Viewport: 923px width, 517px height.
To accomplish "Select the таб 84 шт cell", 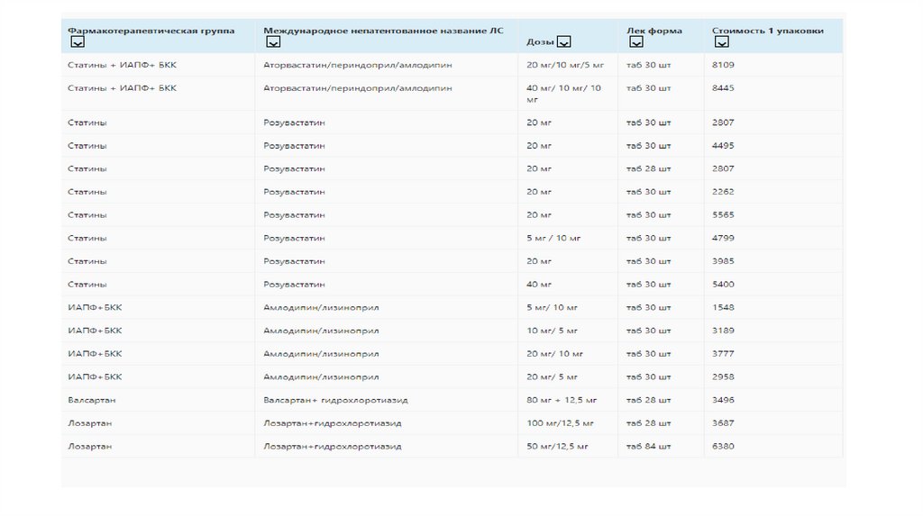I will (x=648, y=446).
